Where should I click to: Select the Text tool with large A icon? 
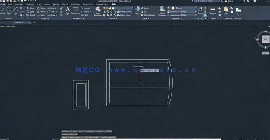click(x=68, y=10)
